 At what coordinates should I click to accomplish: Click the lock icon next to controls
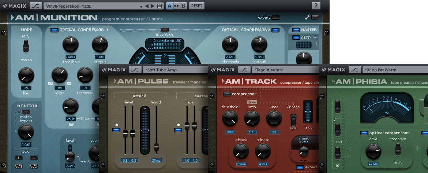[x=157, y=35]
